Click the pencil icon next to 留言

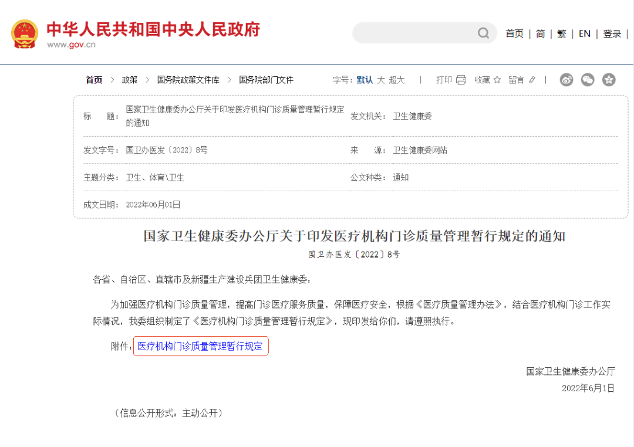coord(532,80)
